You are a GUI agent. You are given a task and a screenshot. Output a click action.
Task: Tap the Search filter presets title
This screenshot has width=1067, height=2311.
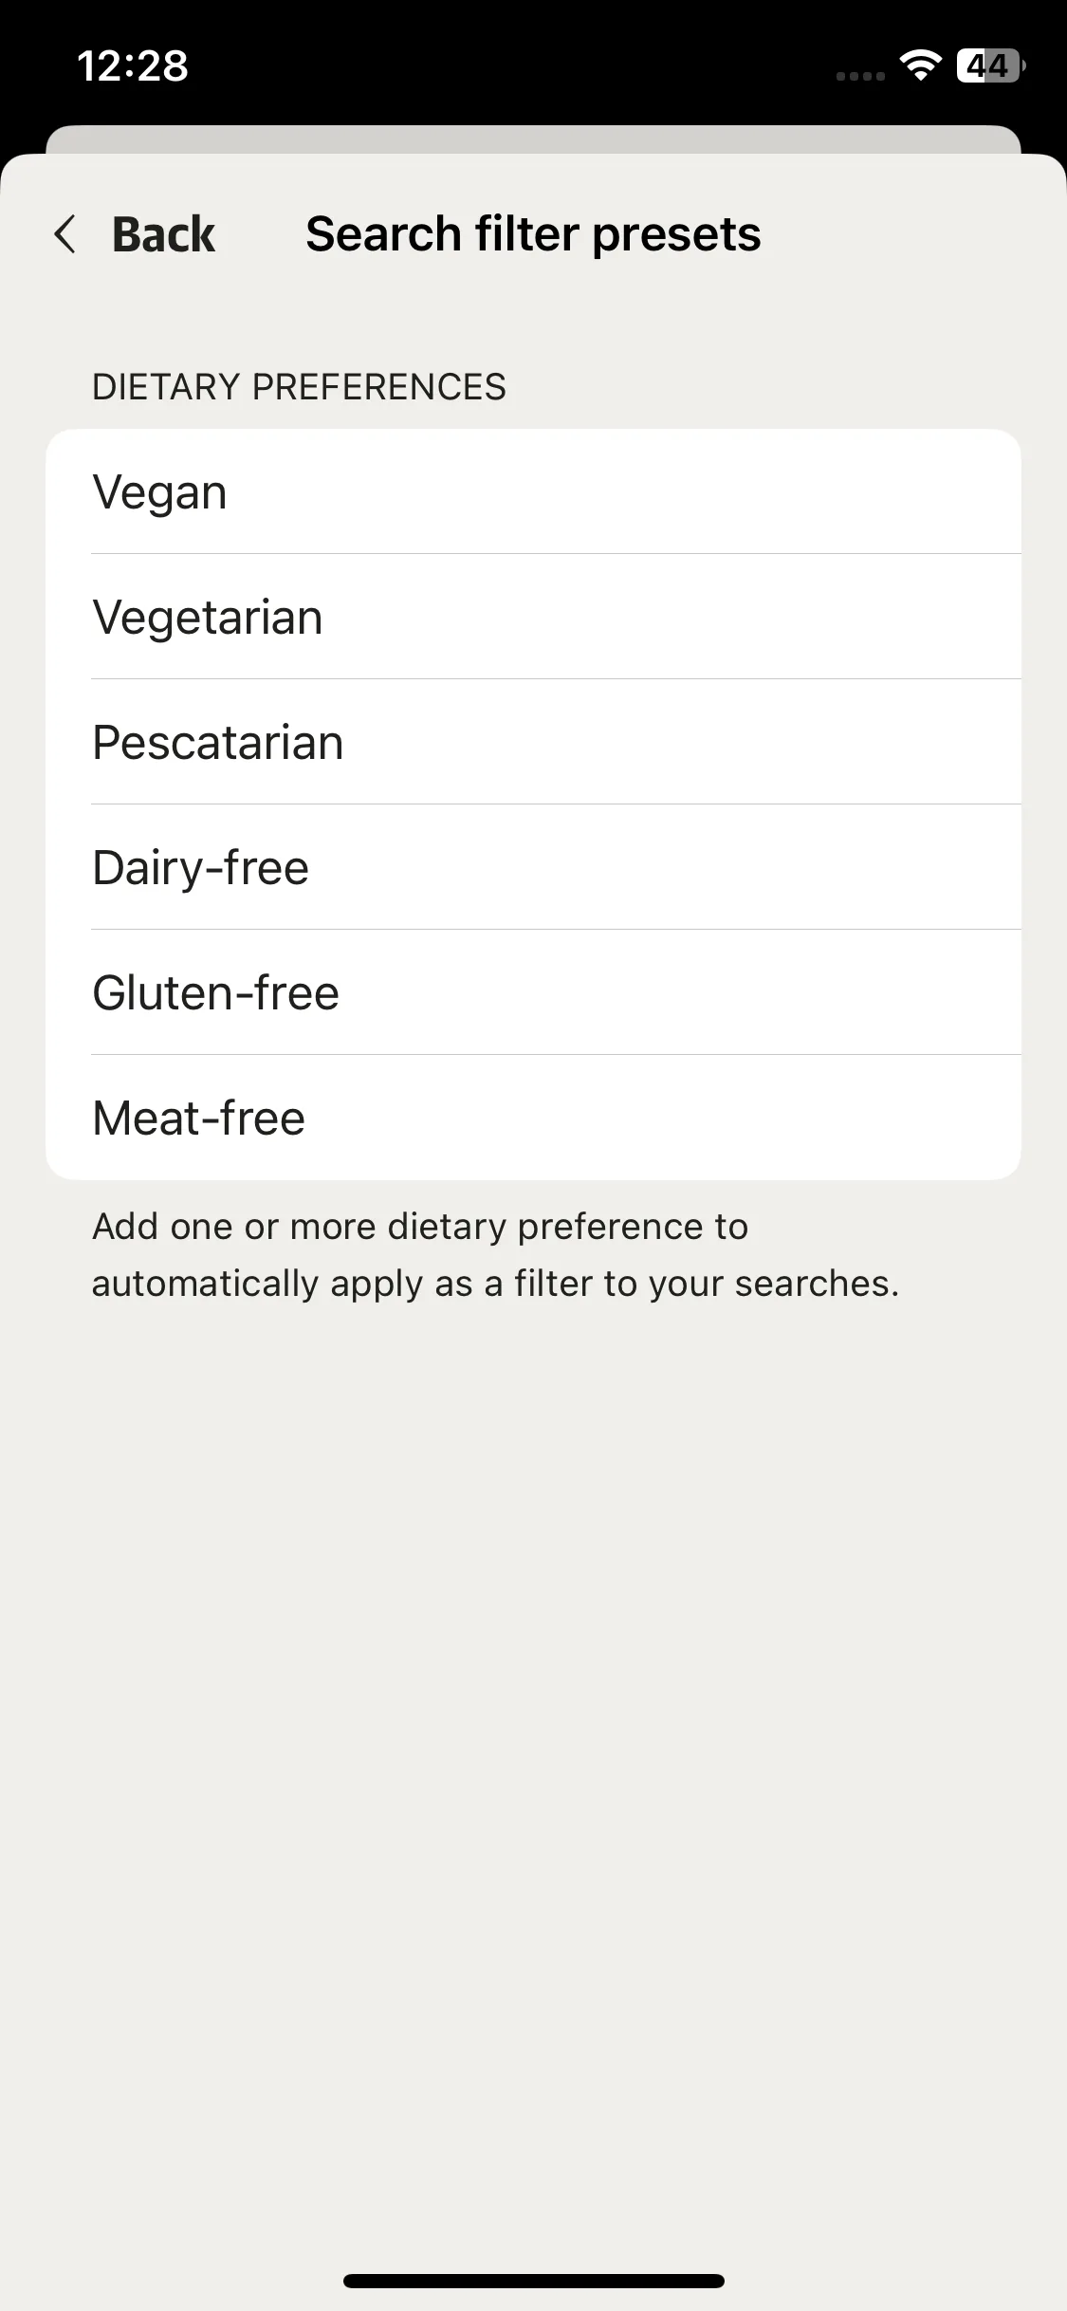pyautogui.click(x=533, y=234)
